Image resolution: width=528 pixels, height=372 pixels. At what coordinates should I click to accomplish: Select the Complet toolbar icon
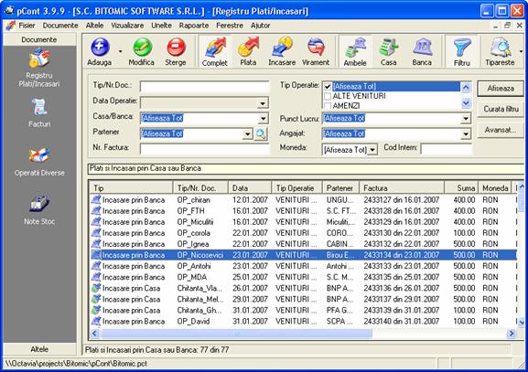(215, 48)
